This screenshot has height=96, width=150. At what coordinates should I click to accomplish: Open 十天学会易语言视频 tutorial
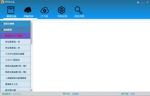point(15,54)
